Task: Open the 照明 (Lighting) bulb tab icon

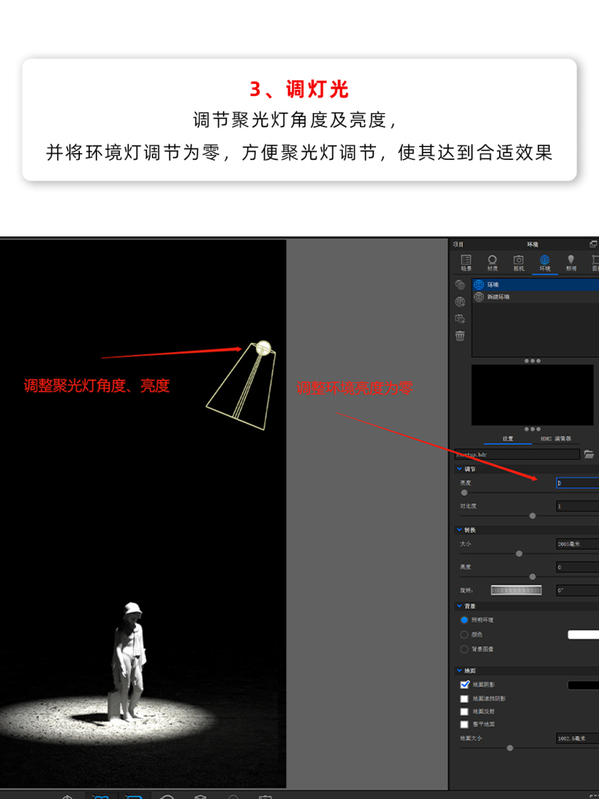Action: [x=570, y=262]
